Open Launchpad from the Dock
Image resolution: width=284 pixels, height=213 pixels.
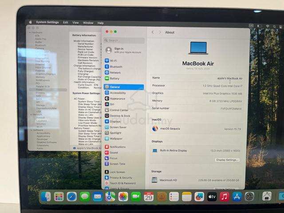[x=59, y=197]
